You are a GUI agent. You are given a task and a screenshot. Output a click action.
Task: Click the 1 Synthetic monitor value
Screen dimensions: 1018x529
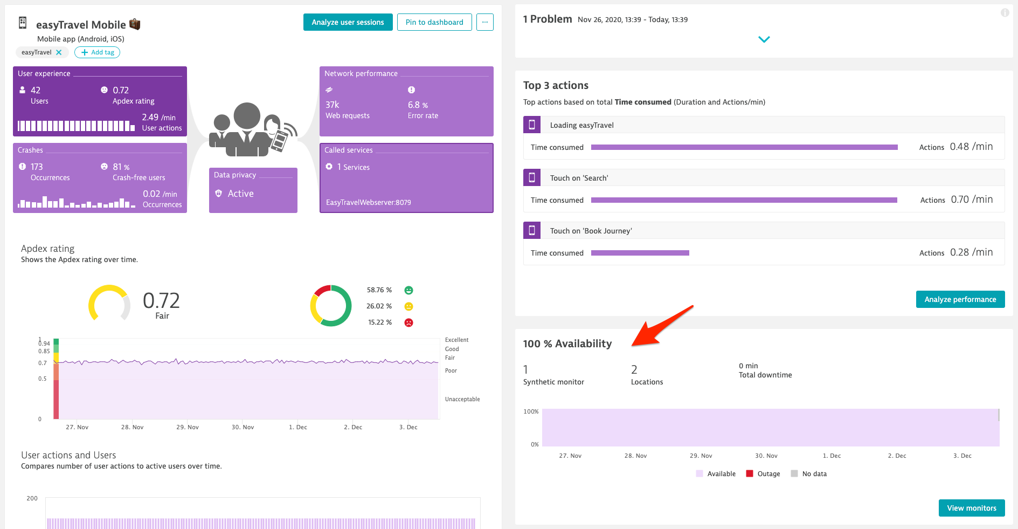(553, 375)
